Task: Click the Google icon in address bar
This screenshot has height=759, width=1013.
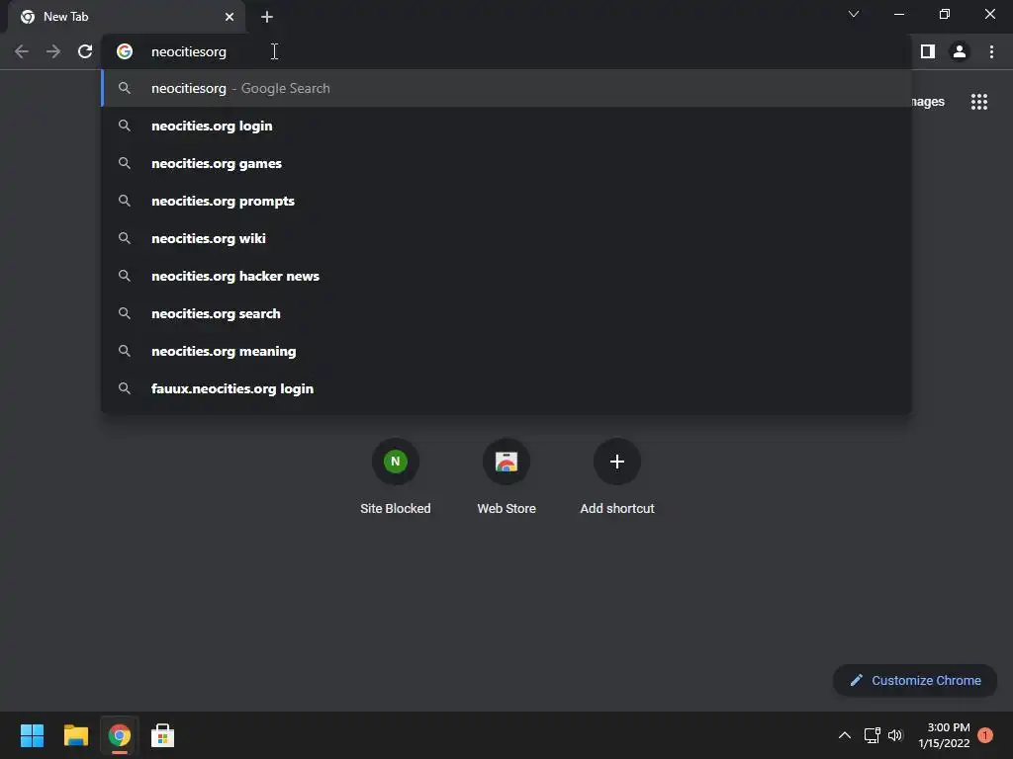Action: tap(125, 51)
